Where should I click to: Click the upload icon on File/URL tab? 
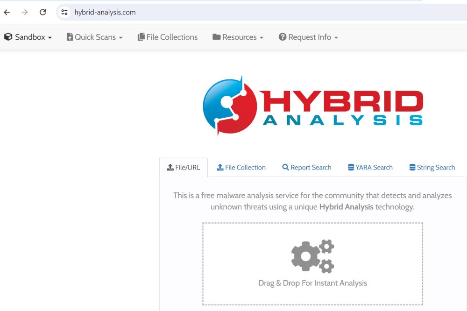click(x=170, y=168)
